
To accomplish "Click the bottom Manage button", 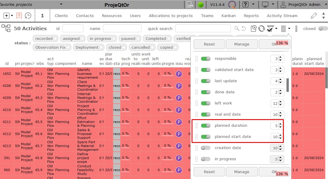I will point(242,172).
